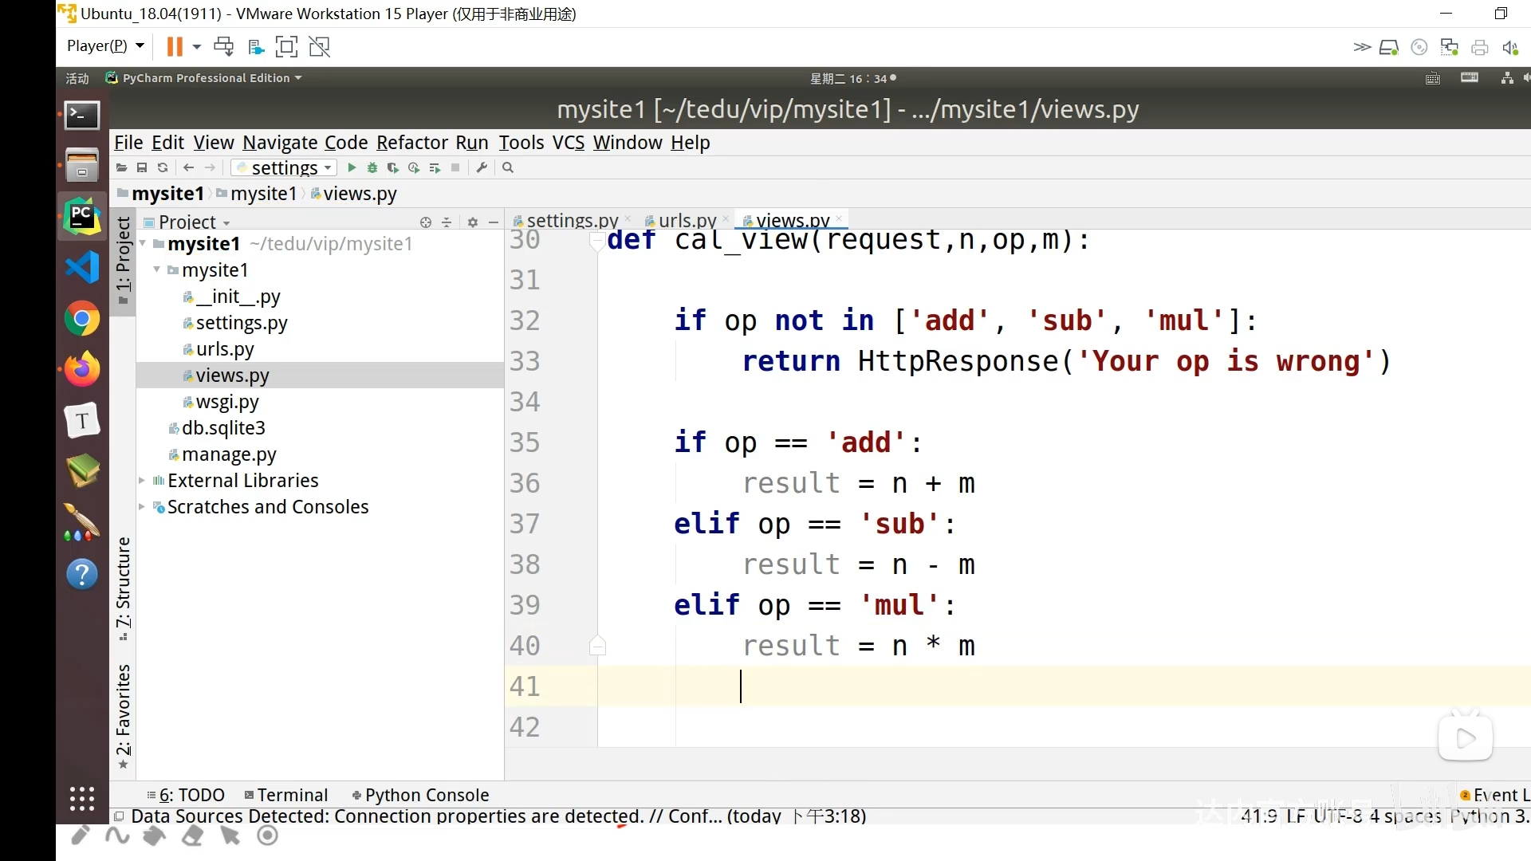Click the Run button in toolbar
The image size is (1531, 861).
(350, 168)
